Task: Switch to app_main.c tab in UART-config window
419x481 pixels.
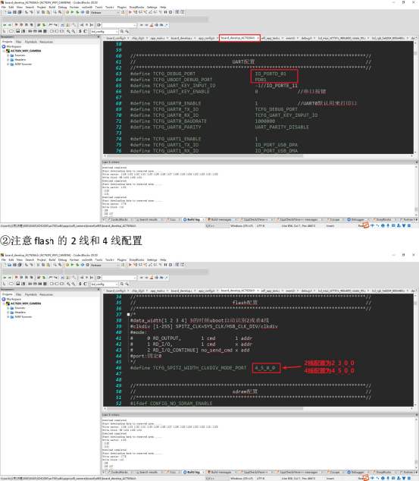Action: coord(158,38)
